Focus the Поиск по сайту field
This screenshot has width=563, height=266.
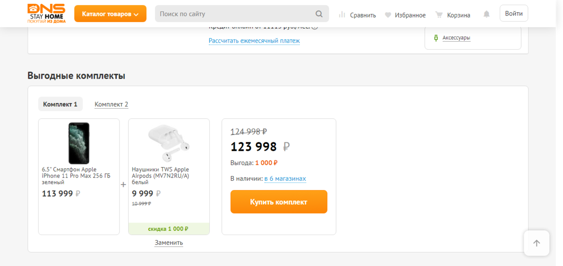235,14
